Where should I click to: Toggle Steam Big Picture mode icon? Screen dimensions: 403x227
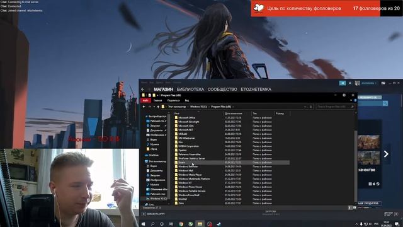point(383,83)
